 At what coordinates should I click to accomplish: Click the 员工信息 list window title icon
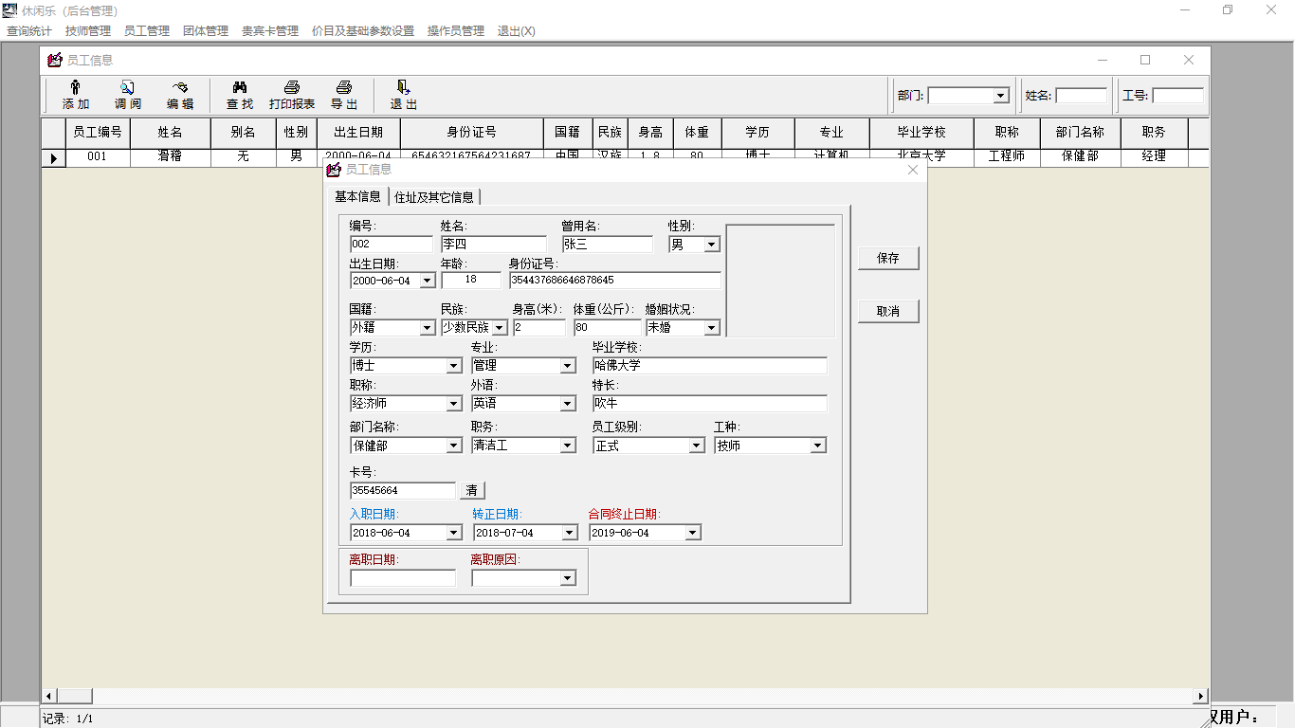(55, 60)
